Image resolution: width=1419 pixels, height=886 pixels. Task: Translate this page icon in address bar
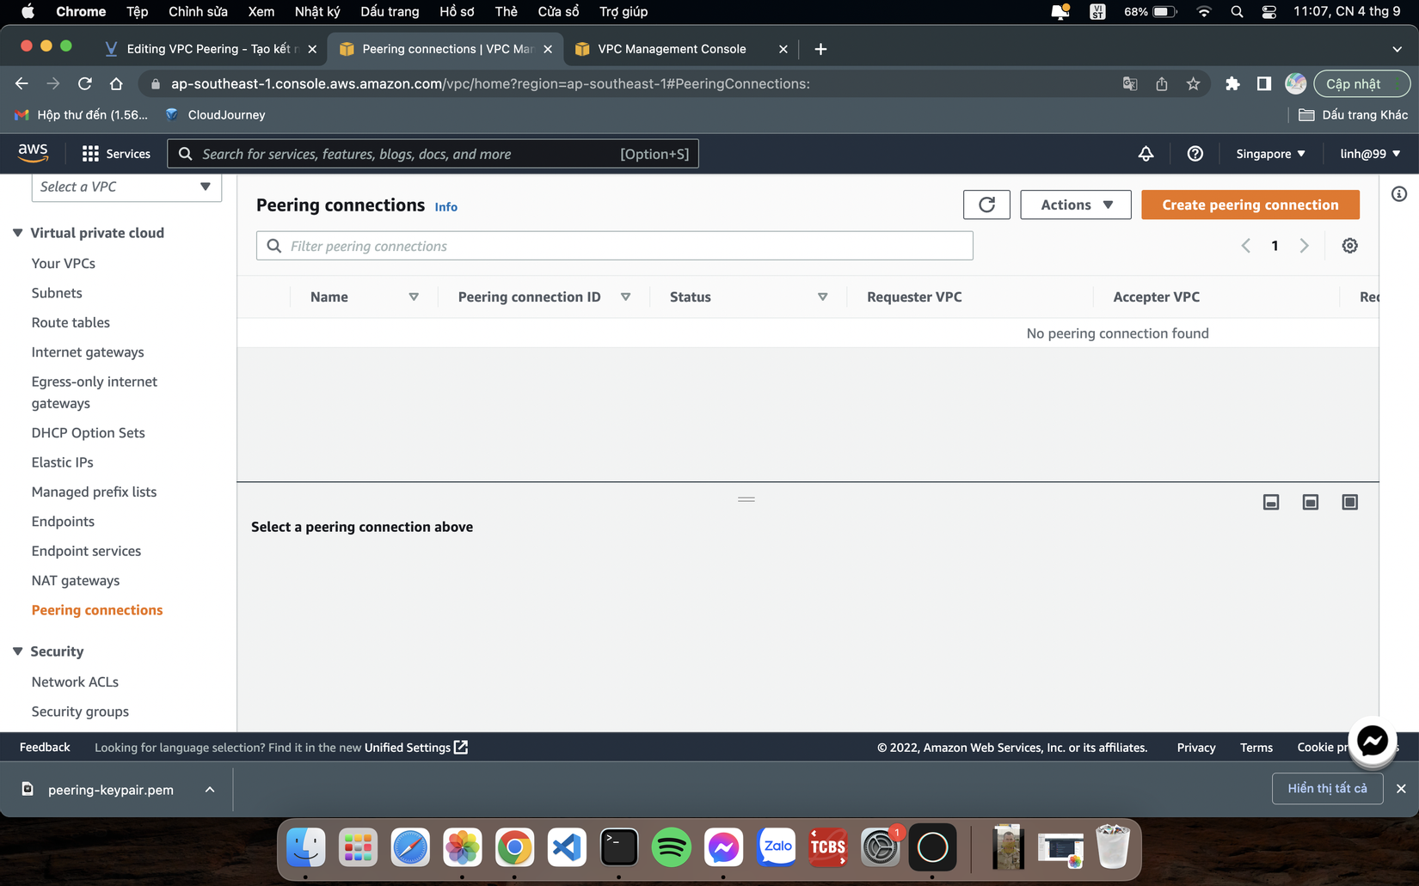tap(1130, 83)
